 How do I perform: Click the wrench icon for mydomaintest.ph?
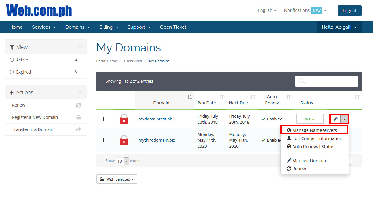pyautogui.click(x=336, y=119)
